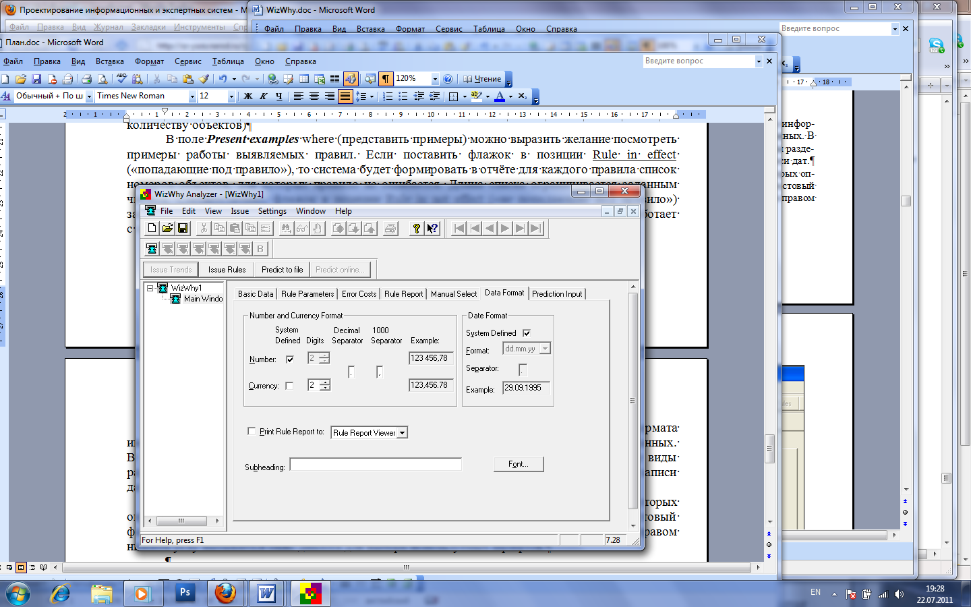The image size is (971, 607).
Task: Click the Windows Start button
Action: [x=18, y=594]
